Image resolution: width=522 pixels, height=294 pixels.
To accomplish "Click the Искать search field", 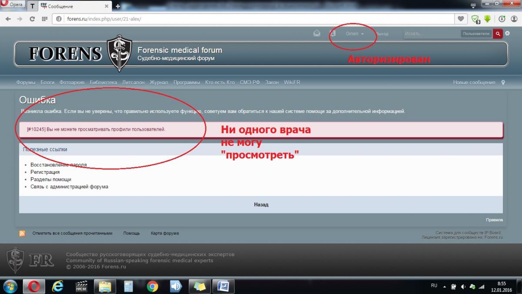I will coord(431,34).
